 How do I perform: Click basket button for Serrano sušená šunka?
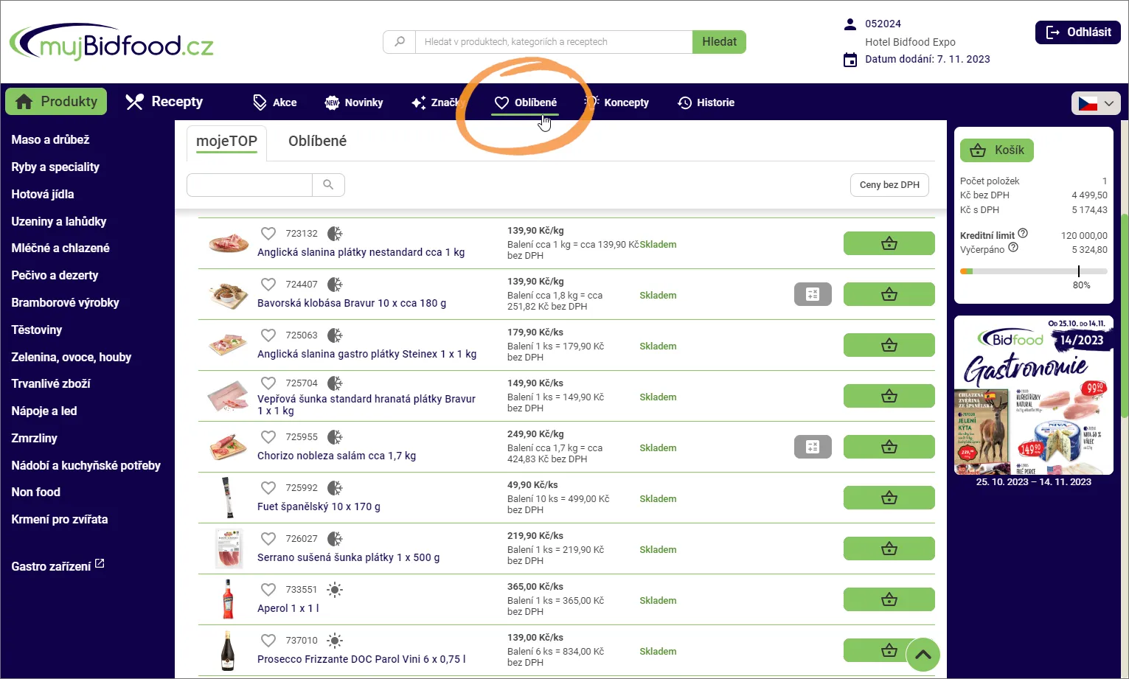pos(889,549)
